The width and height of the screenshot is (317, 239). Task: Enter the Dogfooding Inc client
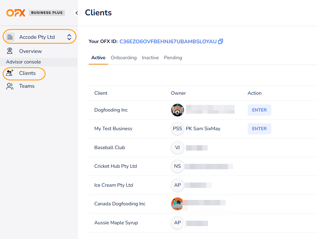click(259, 110)
